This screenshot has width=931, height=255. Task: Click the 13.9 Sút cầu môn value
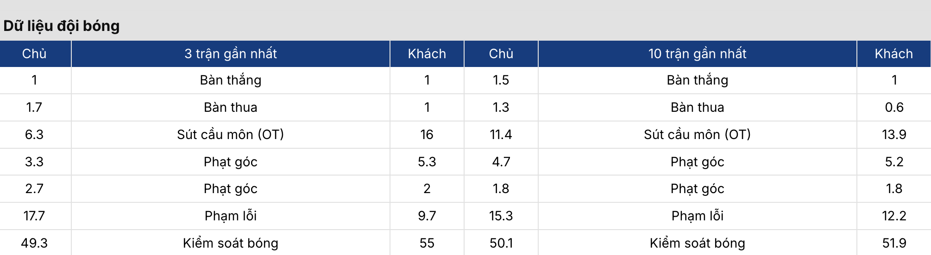pos(893,134)
